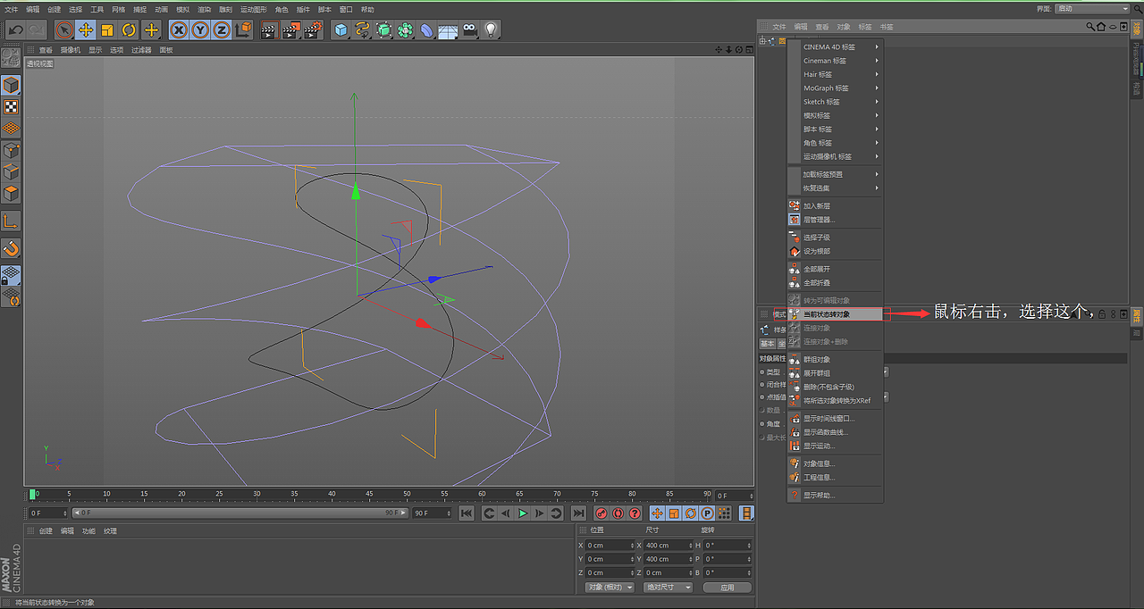Click 层管理器... in the context menu
Image resolution: width=1144 pixels, height=609 pixels.
point(836,220)
